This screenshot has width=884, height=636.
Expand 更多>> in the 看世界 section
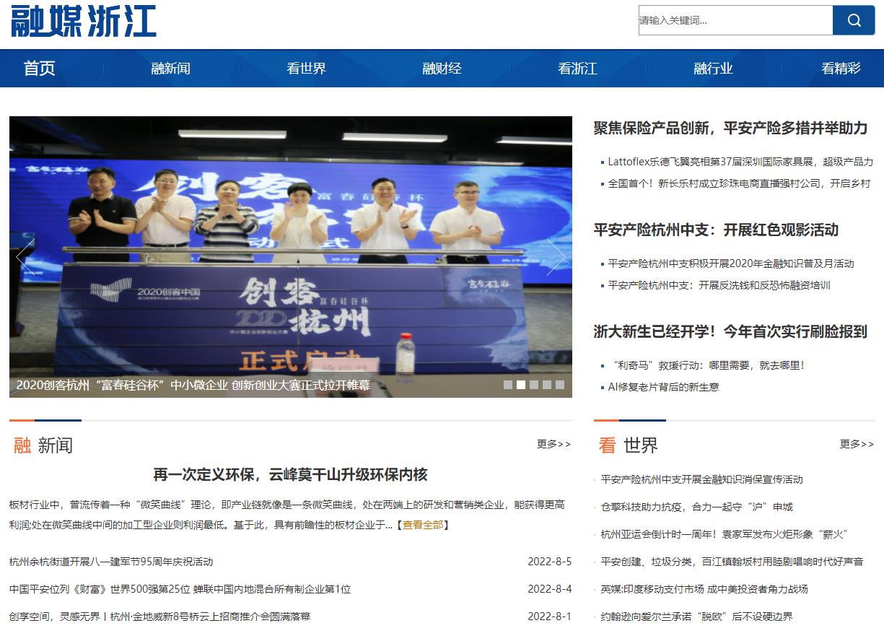tap(857, 444)
